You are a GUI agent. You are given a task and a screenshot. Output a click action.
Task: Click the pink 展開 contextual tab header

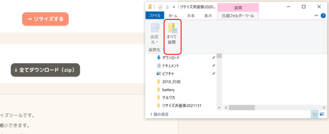(x=238, y=7)
